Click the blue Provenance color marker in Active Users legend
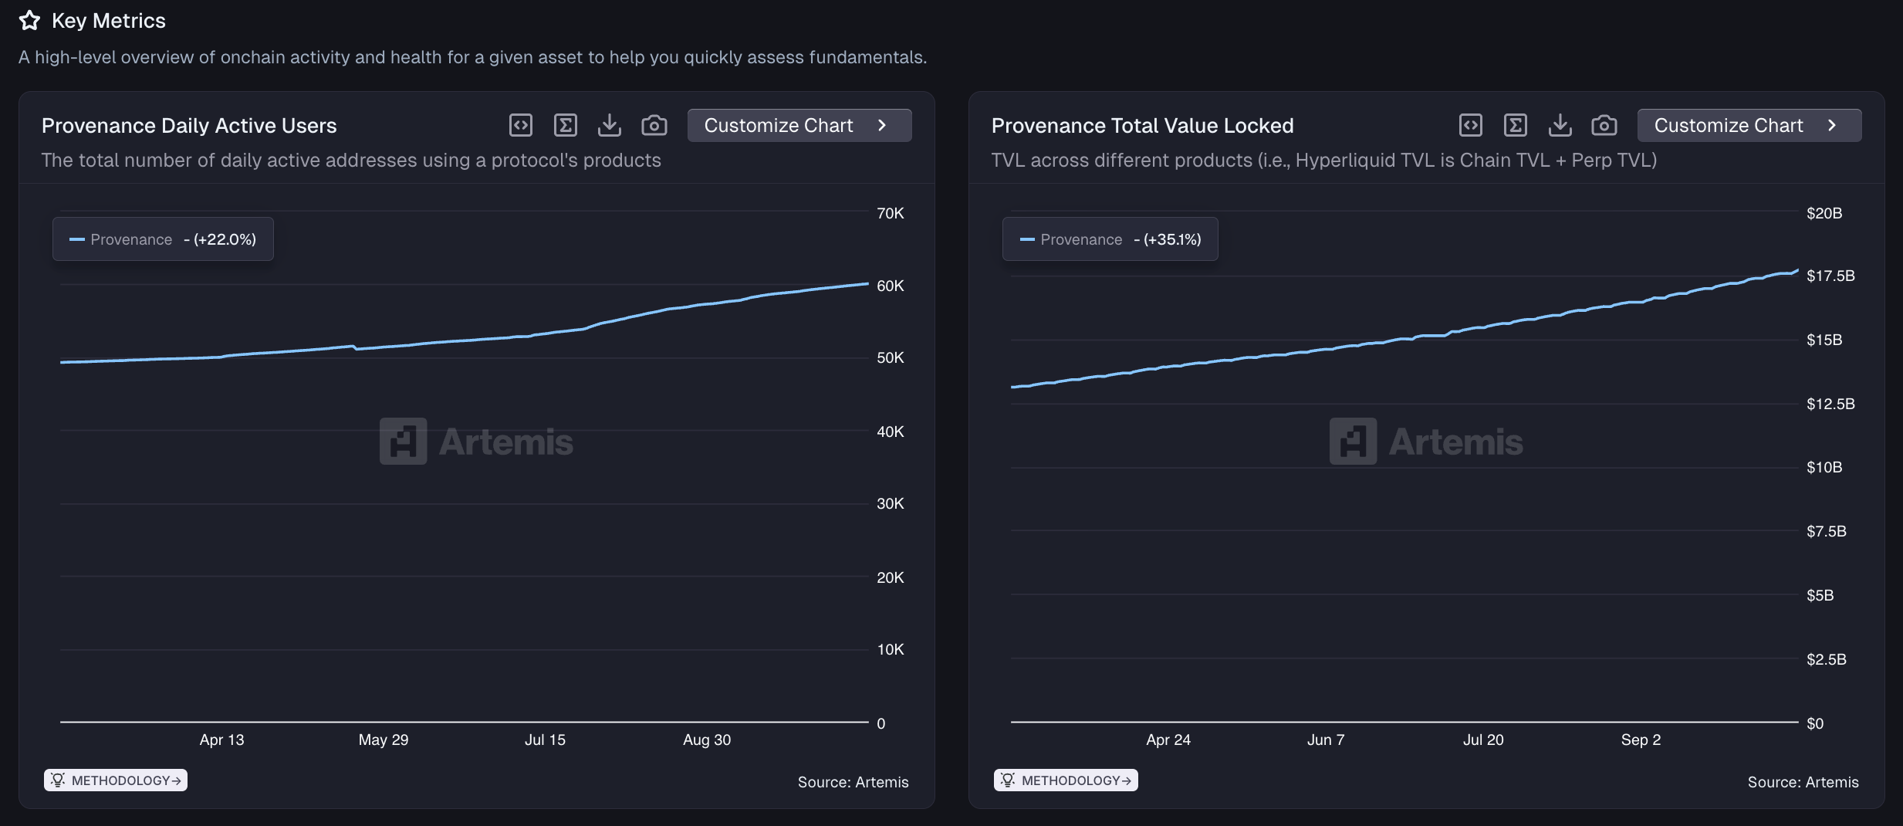This screenshot has width=1903, height=826. coord(76,239)
